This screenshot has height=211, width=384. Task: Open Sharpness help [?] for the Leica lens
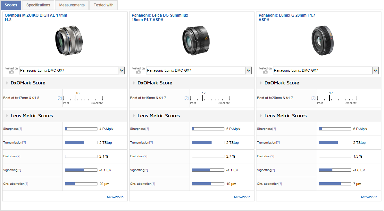click(x=147, y=129)
